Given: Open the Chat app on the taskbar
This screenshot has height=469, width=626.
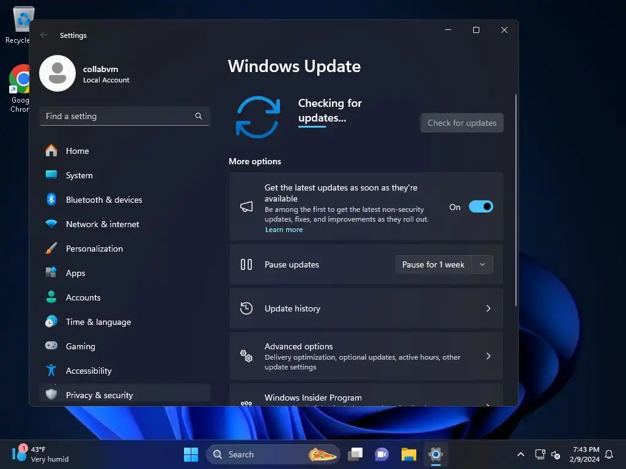Looking at the screenshot, I should coord(381,454).
